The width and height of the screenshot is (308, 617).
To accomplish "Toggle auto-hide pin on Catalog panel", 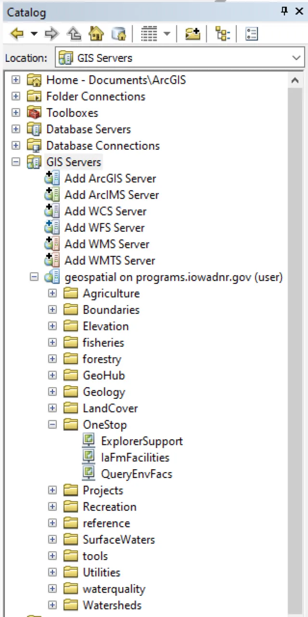I will pyautogui.click(x=284, y=11).
